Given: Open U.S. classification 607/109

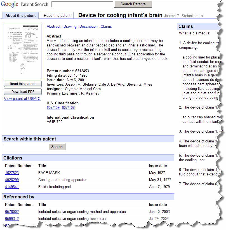Looking at the screenshot, I should pos(53,107).
